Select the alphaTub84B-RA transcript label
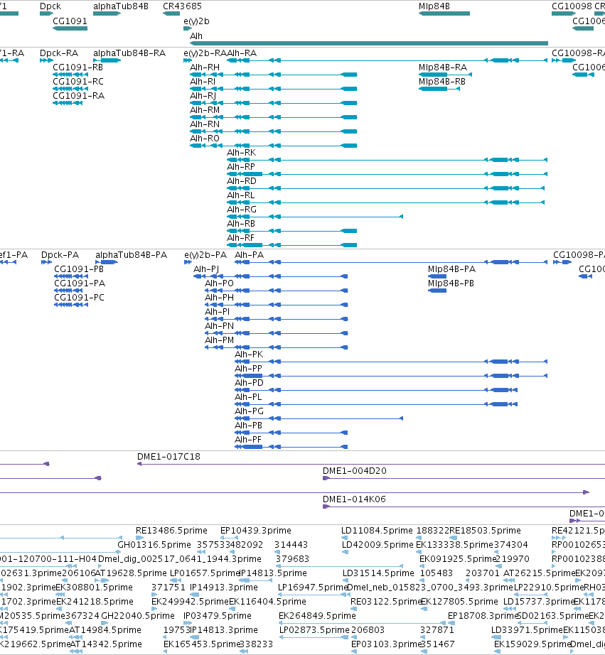Viewport: 605px width, 655px height. click(x=129, y=53)
